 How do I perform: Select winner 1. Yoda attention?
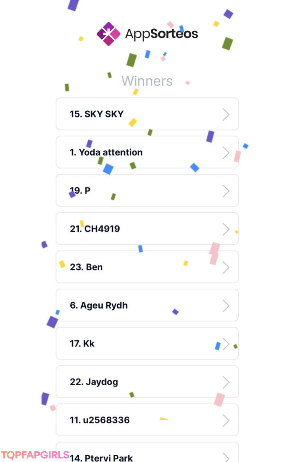click(x=147, y=152)
